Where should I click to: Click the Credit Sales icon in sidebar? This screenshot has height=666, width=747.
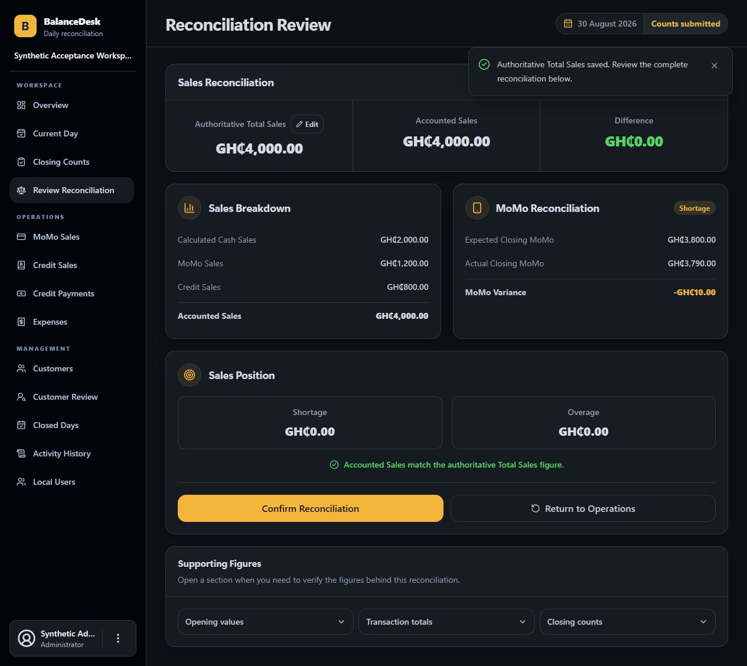[21, 265]
